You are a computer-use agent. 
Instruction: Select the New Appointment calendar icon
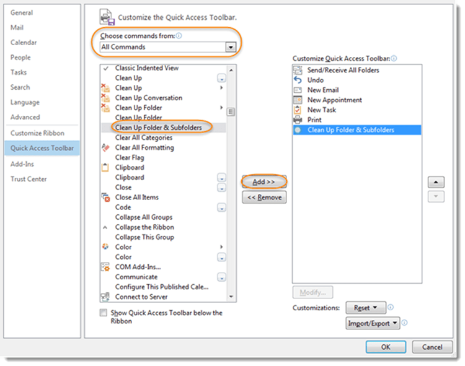click(297, 100)
